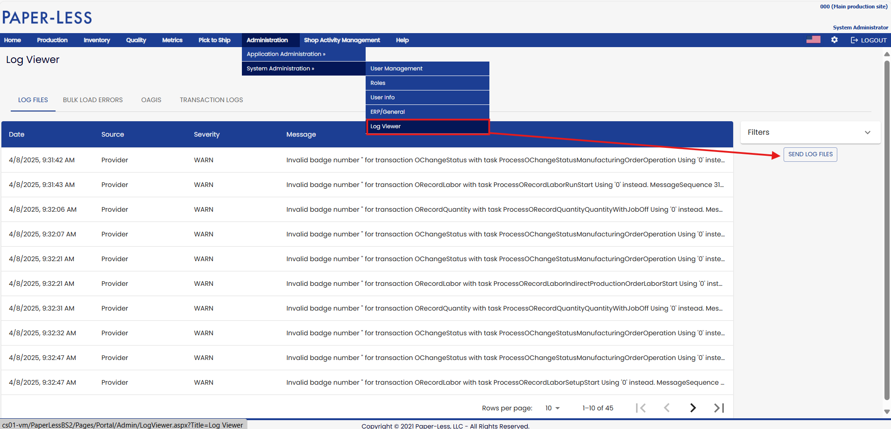This screenshot has width=891, height=429.
Task: Click the 1–10 of 45 pagination text
Action: coord(598,408)
